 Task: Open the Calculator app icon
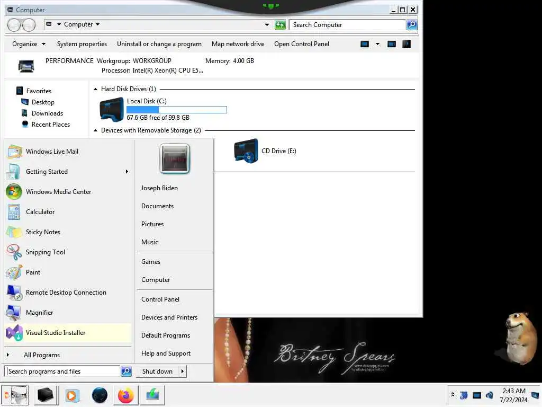[x=14, y=212]
